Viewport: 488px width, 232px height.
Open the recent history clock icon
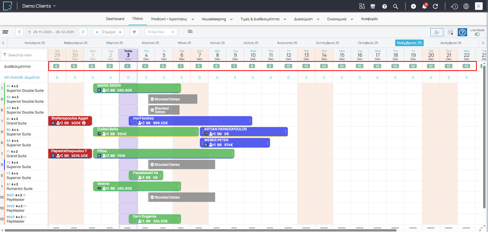pos(454,6)
